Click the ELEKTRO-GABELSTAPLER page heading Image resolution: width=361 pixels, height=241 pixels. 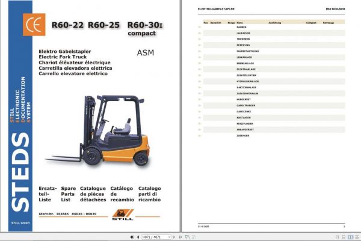pos(216,9)
